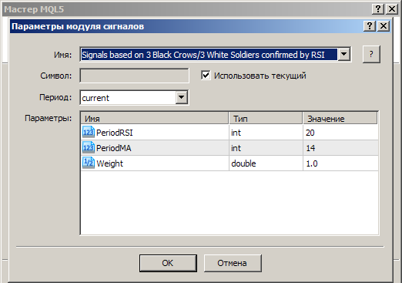This screenshot has width=402, height=283.
Task: Click the integer icon beside PeriodRSI
Action: pos(89,133)
